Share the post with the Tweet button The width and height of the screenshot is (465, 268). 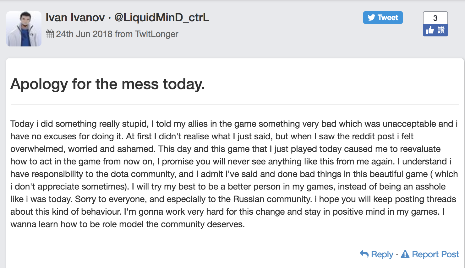coord(383,18)
